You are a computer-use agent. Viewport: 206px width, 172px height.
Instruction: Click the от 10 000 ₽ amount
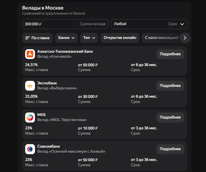click(x=88, y=128)
